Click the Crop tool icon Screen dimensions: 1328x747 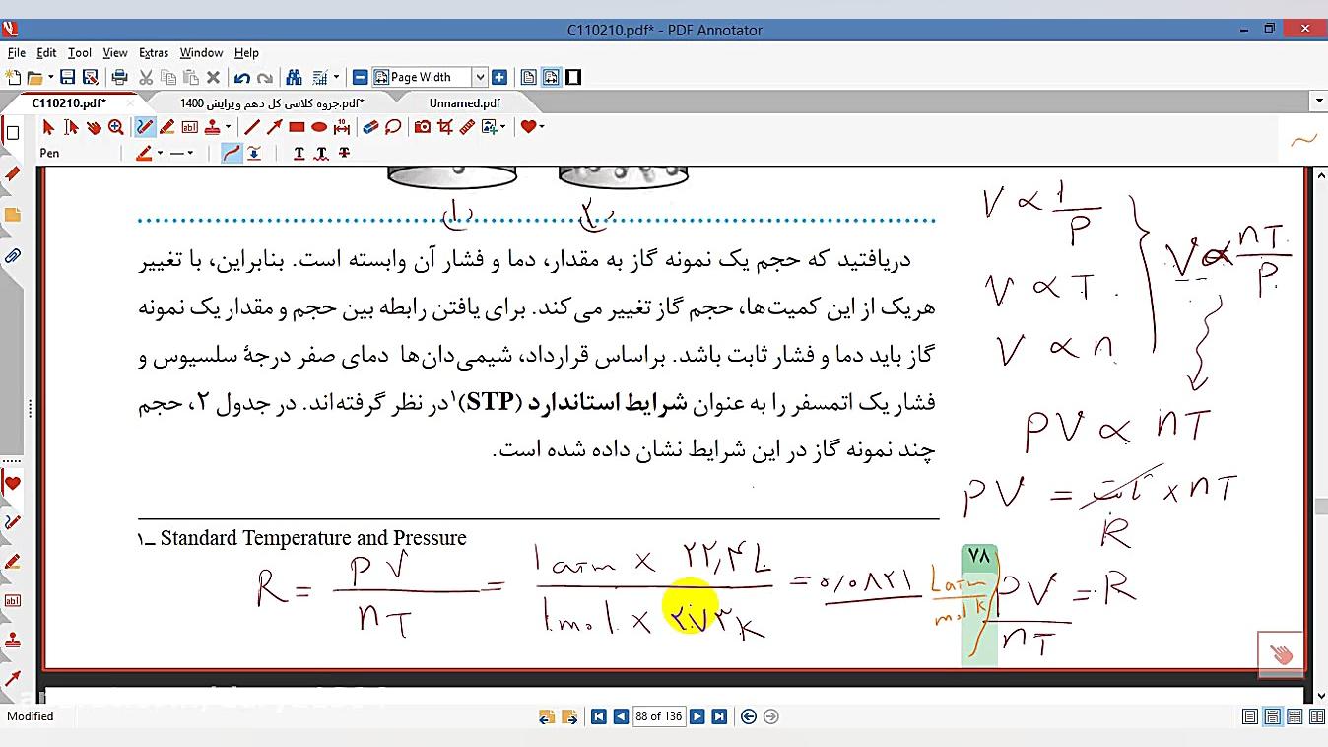tap(444, 127)
